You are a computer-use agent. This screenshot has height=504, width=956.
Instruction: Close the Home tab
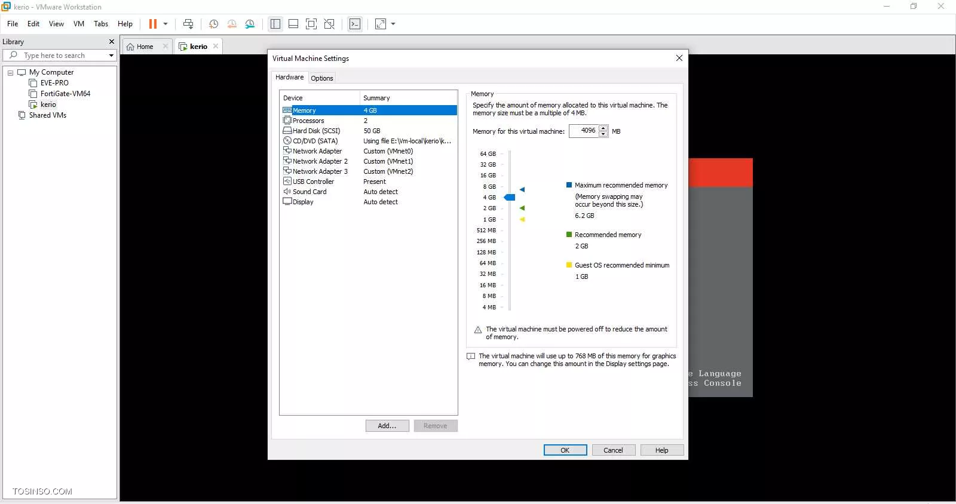pyautogui.click(x=166, y=46)
